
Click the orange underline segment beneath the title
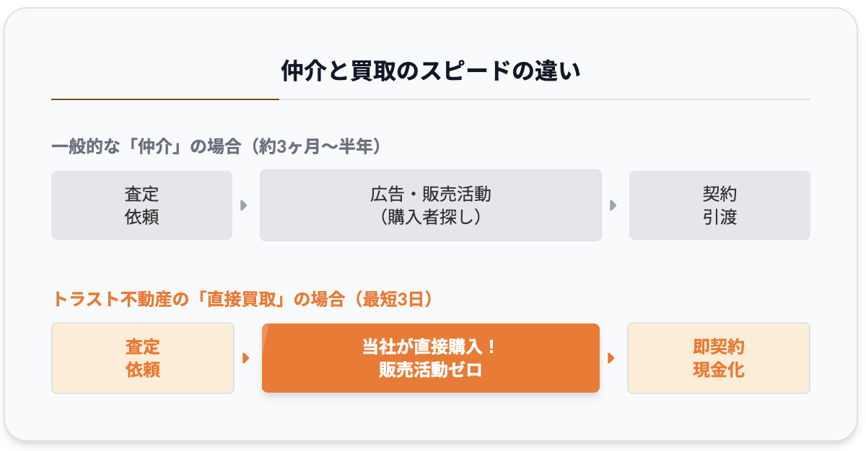(165, 99)
